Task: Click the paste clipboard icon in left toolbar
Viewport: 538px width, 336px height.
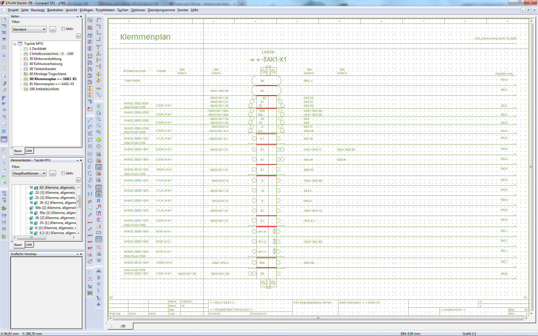Action: [4, 68]
